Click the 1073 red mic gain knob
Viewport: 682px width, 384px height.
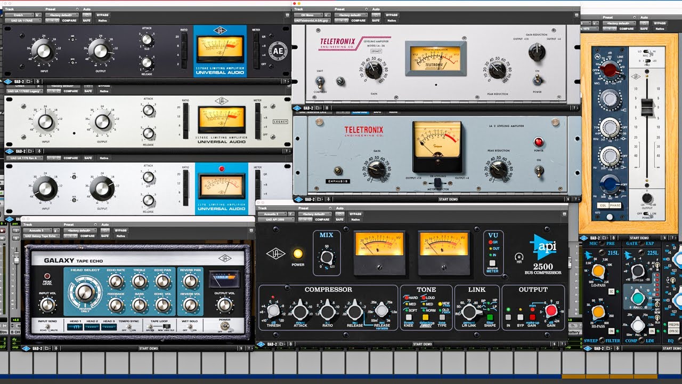click(x=608, y=70)
